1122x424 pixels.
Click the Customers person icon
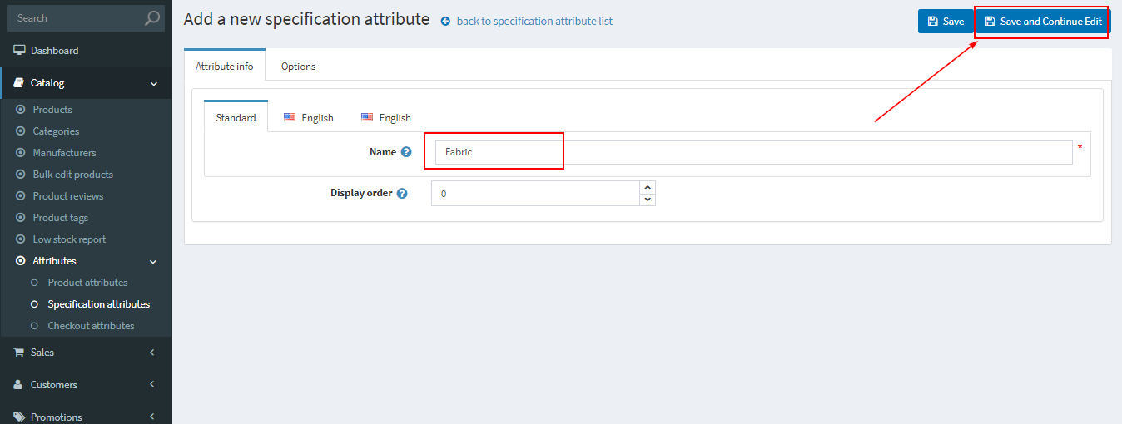click(x=18, y=385)
